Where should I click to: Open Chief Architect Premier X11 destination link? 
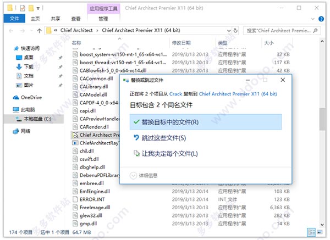coord(238,94)
